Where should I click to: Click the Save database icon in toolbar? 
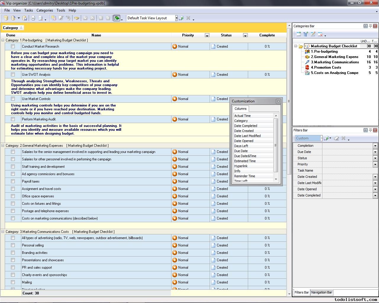(x=25, y=18)
